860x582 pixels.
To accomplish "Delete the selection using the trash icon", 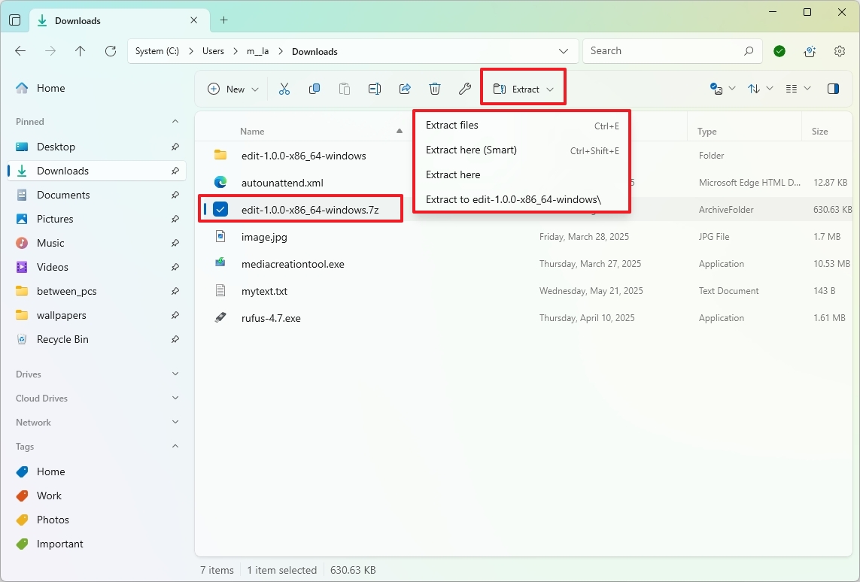I will (435, 88).
